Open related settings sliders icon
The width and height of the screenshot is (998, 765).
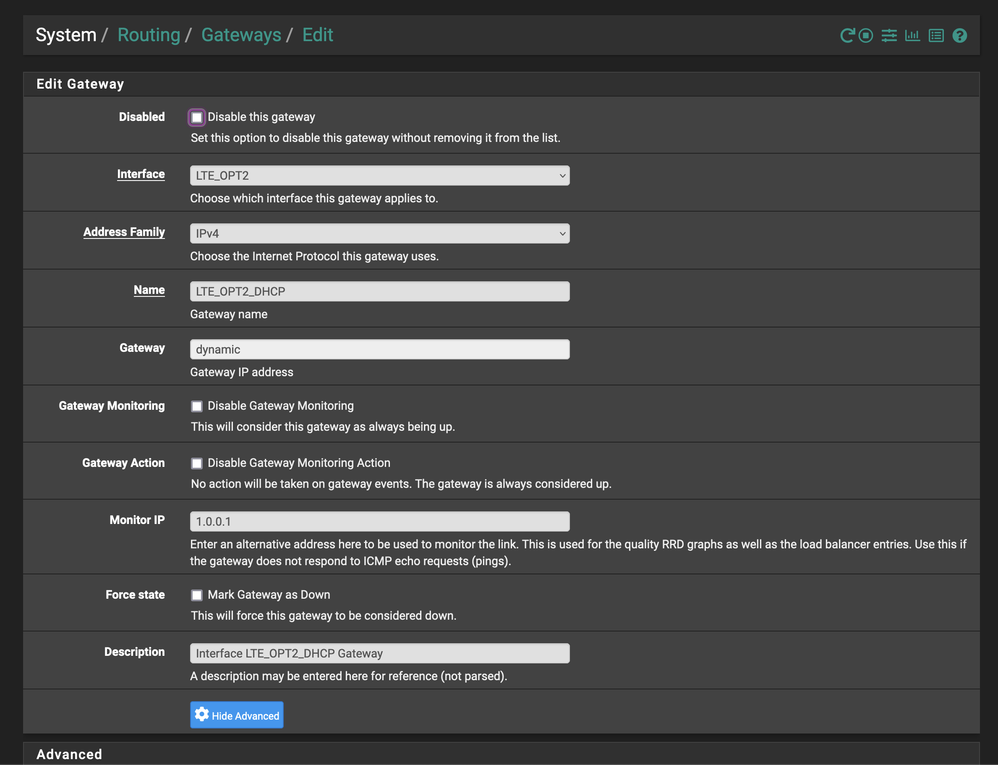pyautogui.click(x=889, y=36)
